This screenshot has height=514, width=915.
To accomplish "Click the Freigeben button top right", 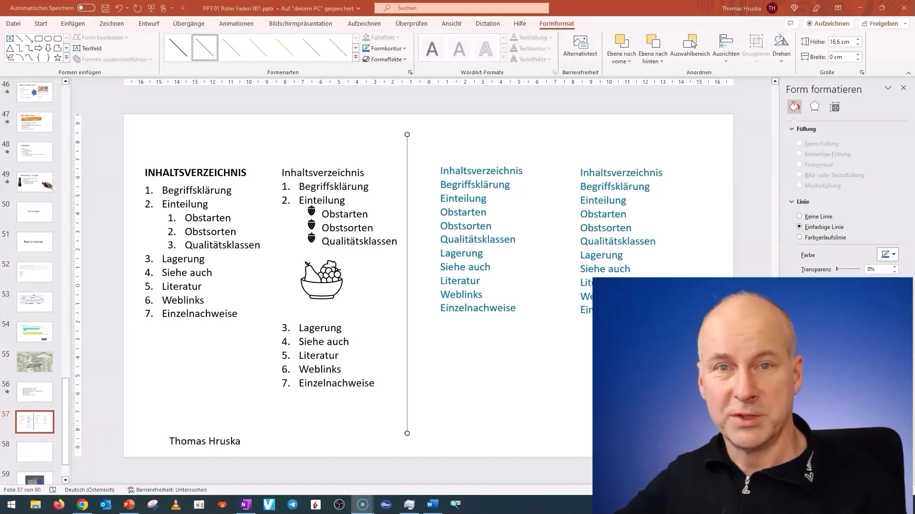I will (884, 23).
